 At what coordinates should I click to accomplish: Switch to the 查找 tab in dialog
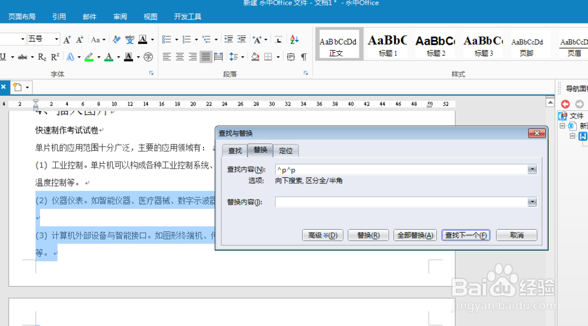pos(235,150)
